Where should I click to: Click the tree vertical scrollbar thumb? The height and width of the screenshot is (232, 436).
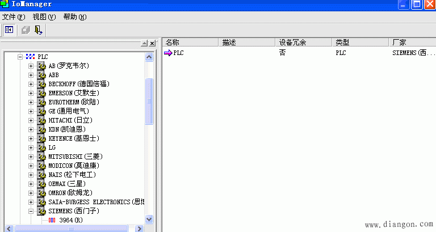(149, 102)
